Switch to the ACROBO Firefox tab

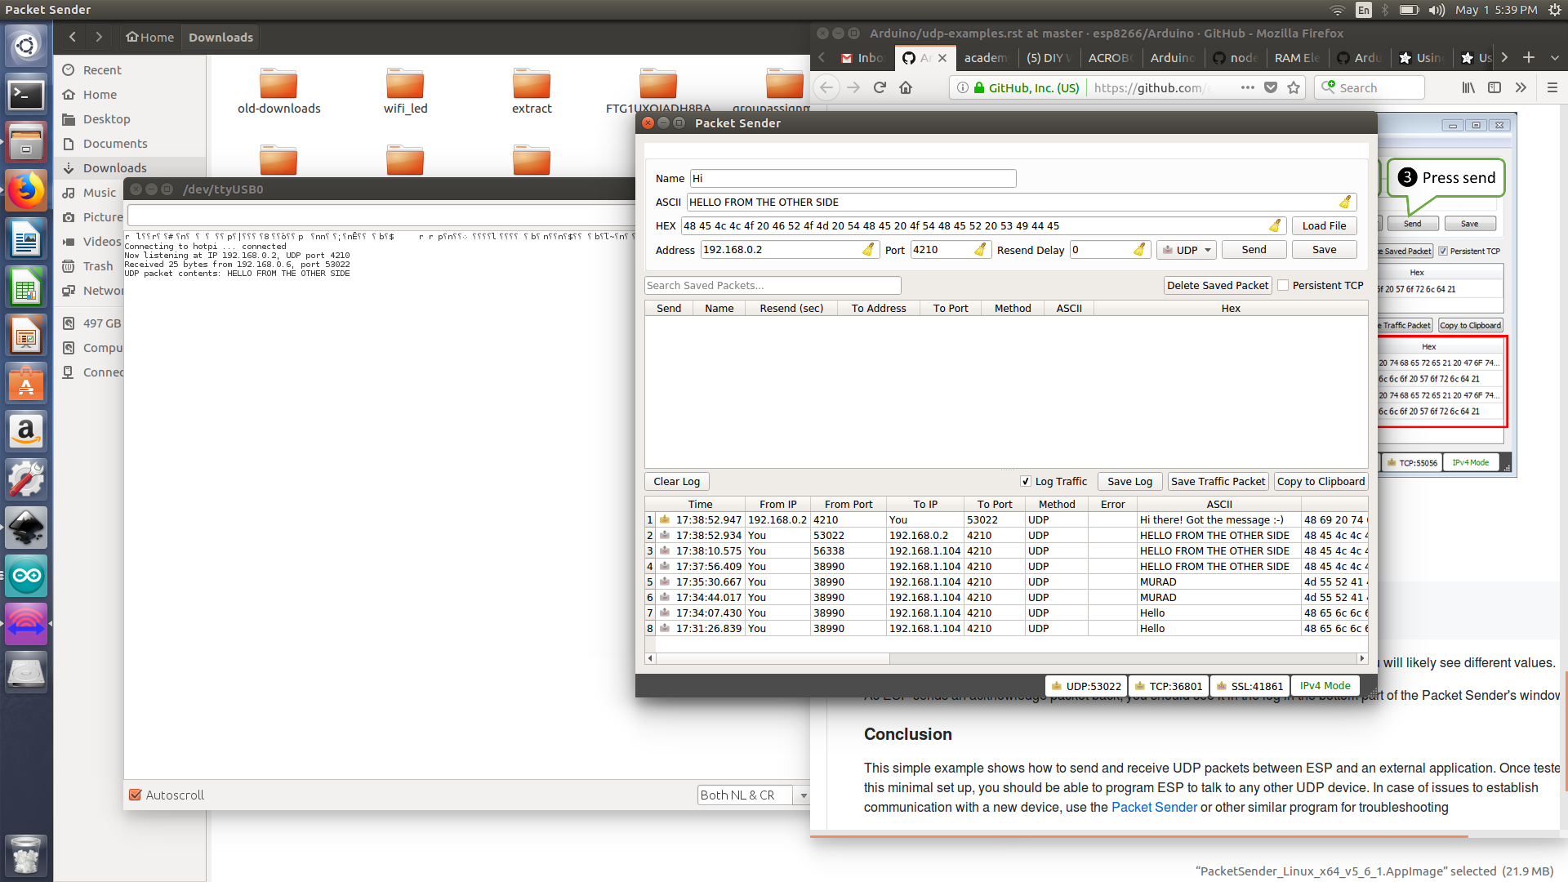pyautogui.click(x=1110, y=57)
